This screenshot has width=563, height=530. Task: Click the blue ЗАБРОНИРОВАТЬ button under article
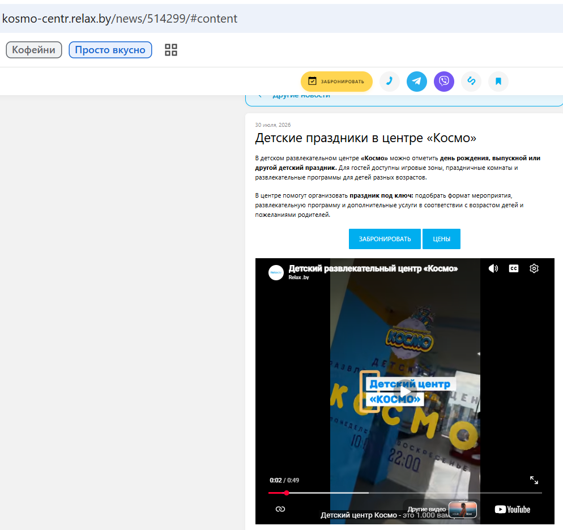pos(385,239)
